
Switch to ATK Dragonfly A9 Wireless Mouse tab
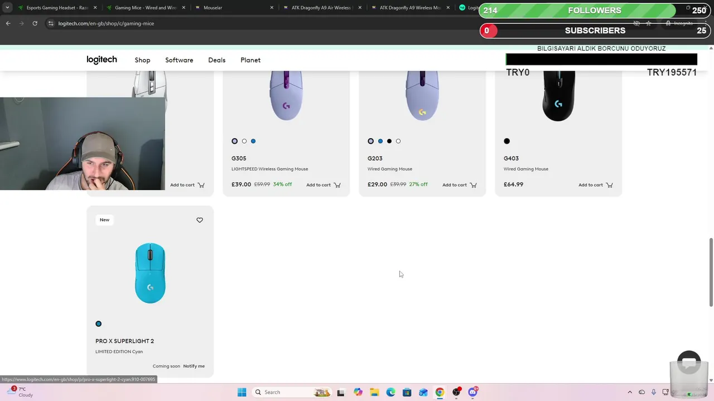click(x=410, y=8)
